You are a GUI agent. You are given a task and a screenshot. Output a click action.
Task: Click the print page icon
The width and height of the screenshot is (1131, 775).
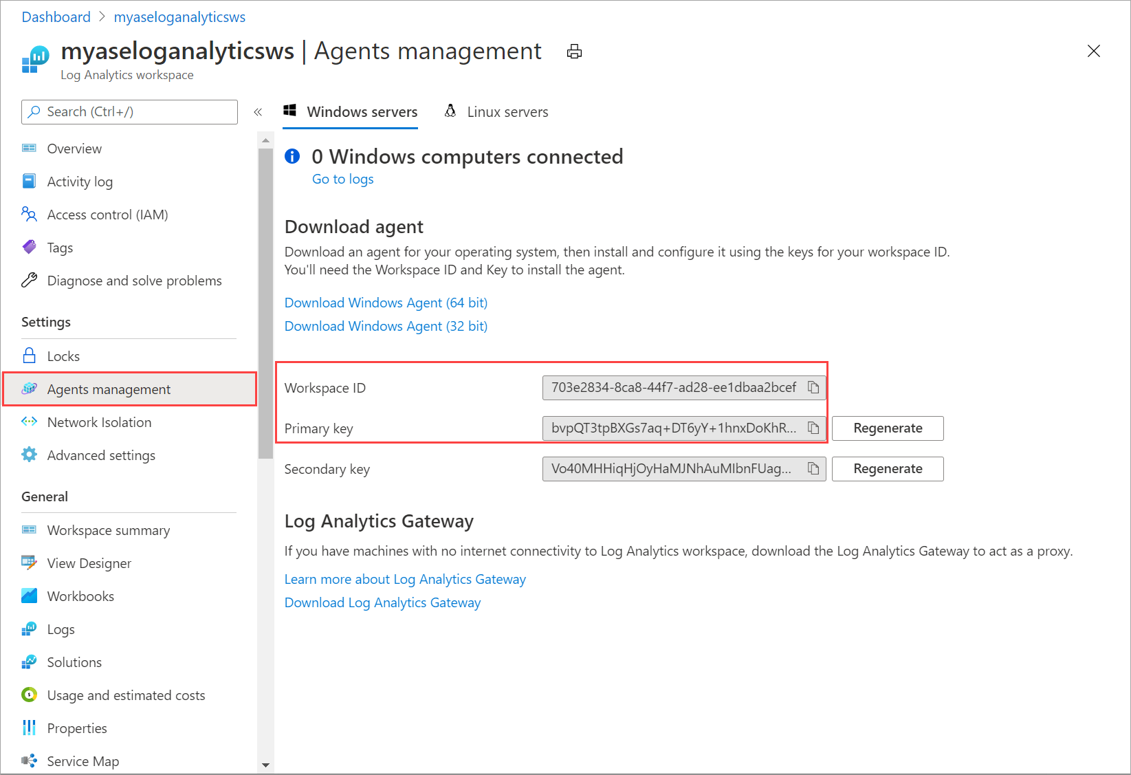[574, 51]
